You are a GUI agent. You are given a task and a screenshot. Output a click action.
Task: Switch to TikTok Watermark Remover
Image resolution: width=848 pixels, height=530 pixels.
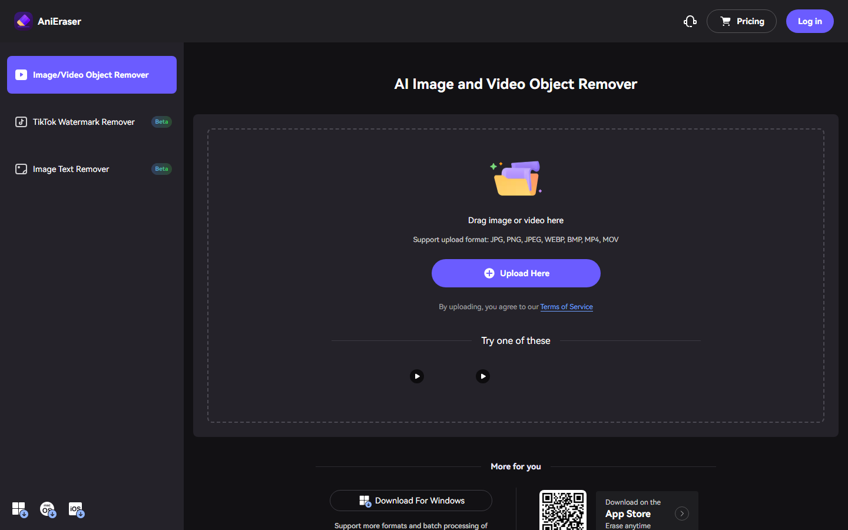(x=92, y=122)
